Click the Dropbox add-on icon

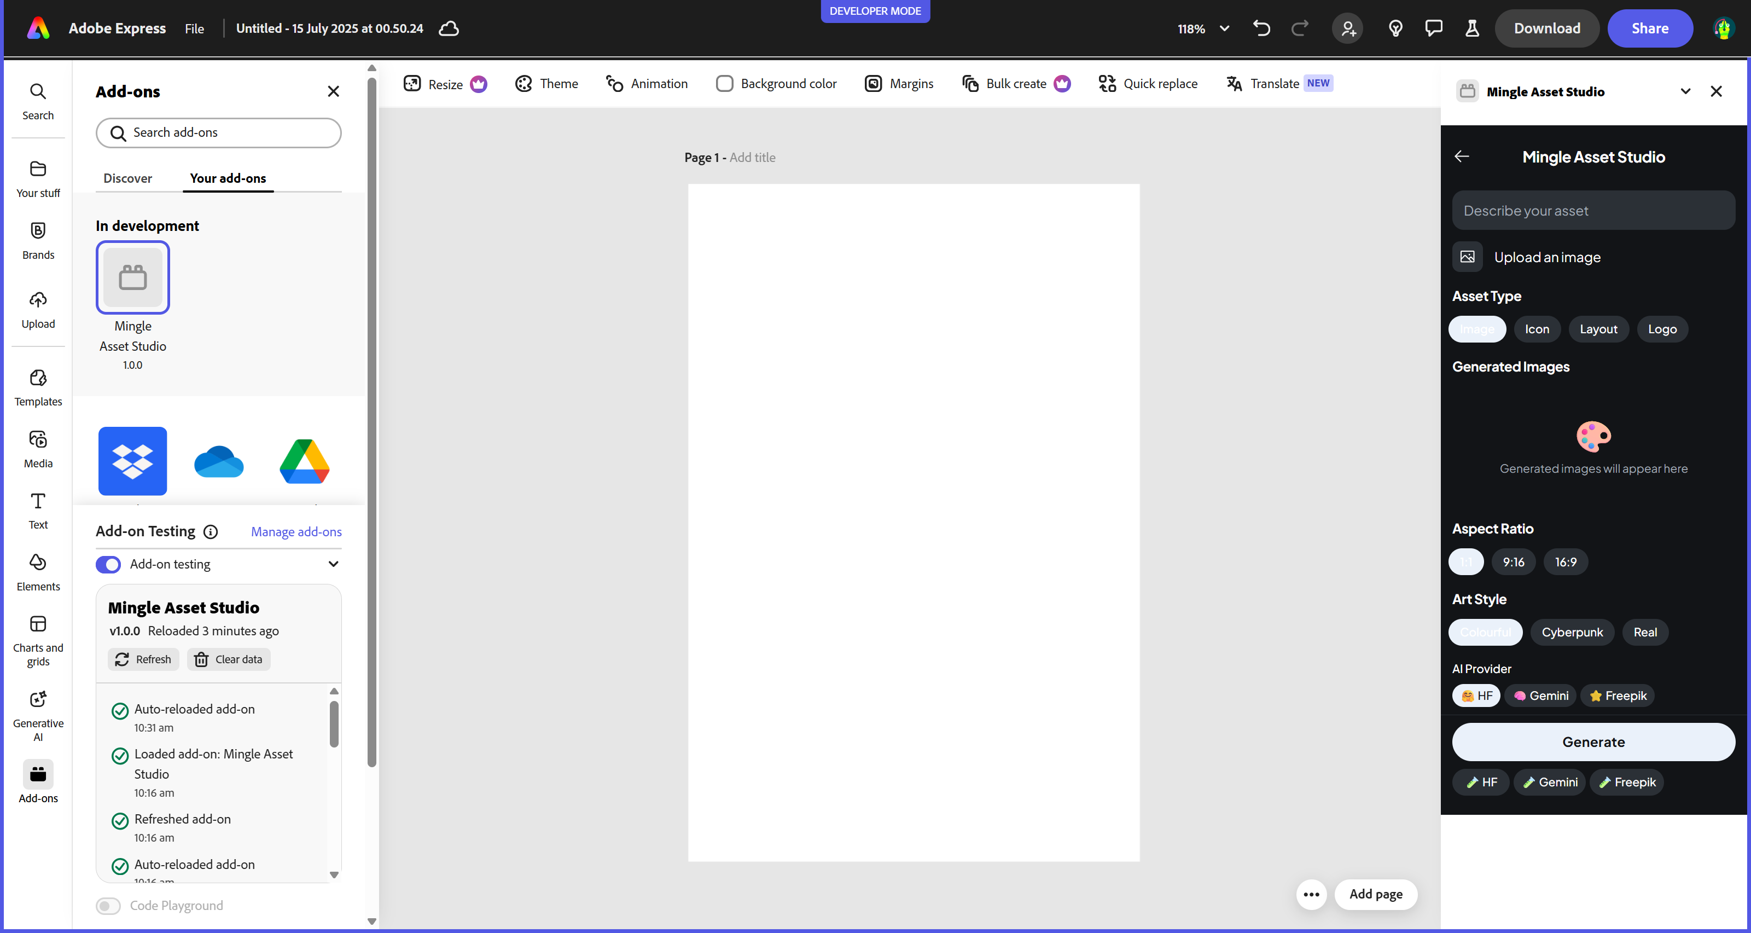click(x=132, y=460)
